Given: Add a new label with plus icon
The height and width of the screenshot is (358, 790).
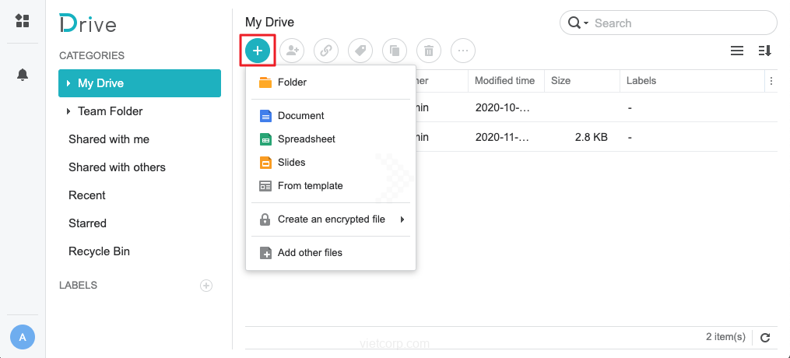Looking at the screenshot, I should pos(206,286).
